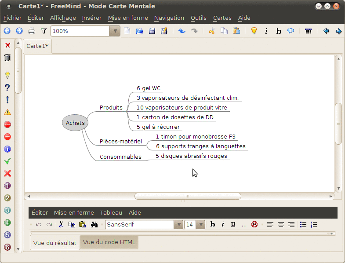Click the scissors cut icon in the main toolbar
The image size is (345, 263).
click(x=212, y=31)
